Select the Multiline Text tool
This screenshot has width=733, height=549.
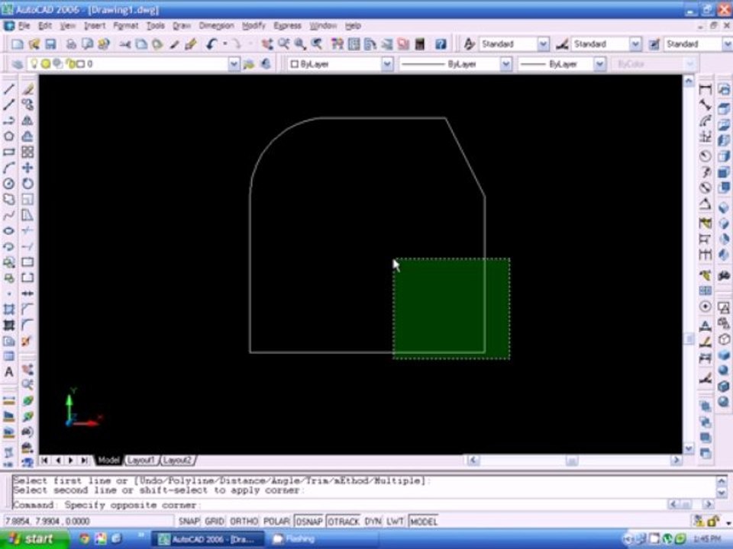9,373
